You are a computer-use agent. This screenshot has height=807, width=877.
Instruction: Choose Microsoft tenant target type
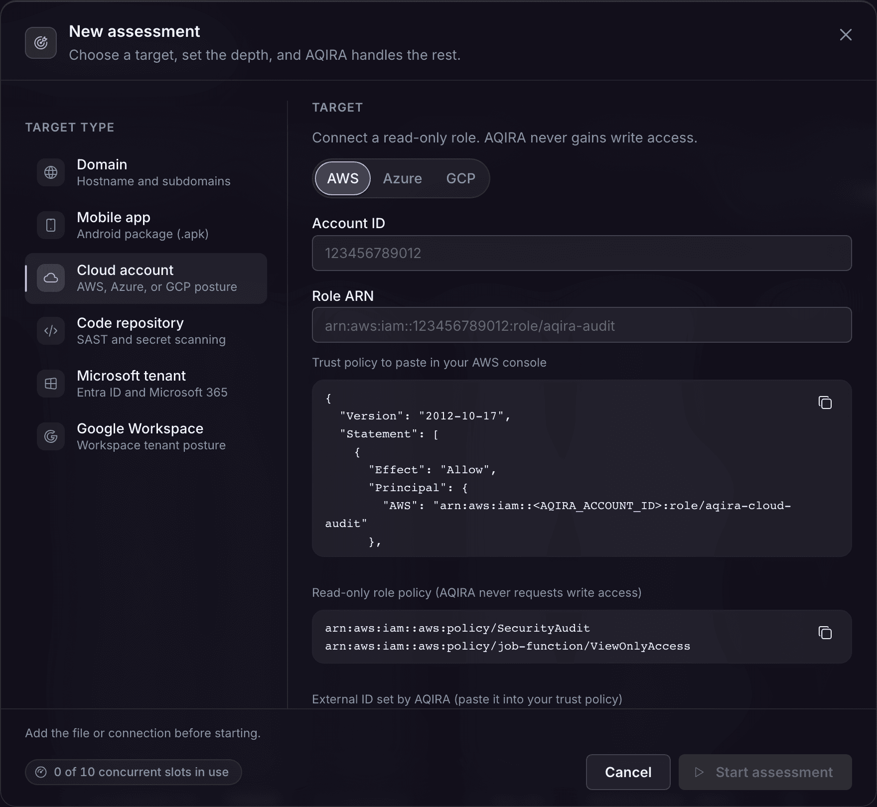coord(146,384)
